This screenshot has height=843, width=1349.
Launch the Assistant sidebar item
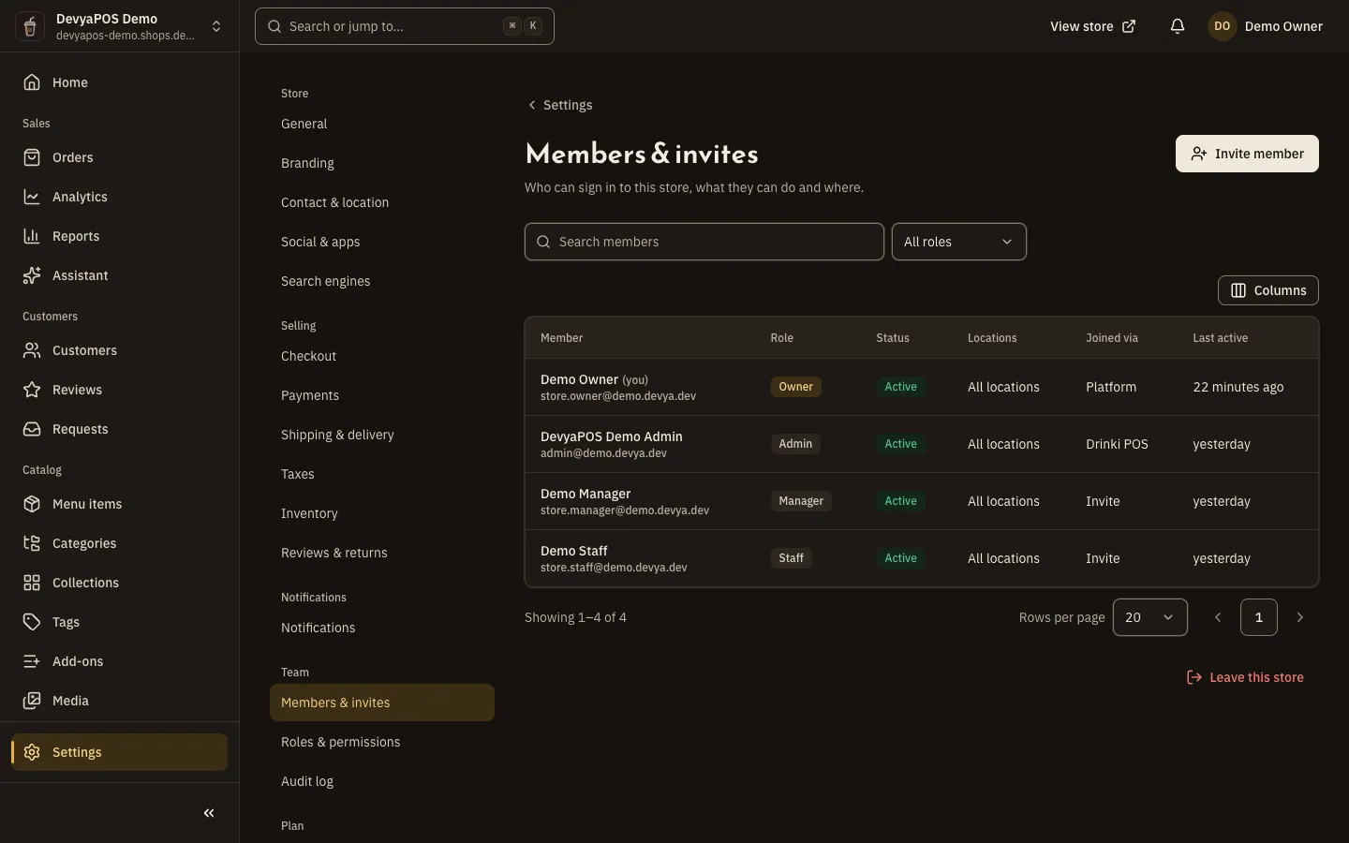[x=119, y=275]
